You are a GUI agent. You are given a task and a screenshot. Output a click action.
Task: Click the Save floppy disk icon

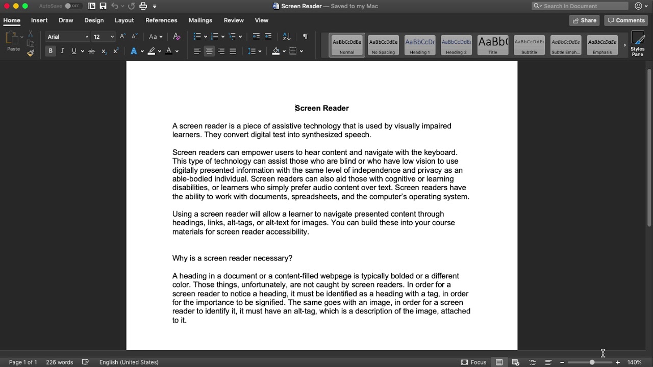point(103,6)
